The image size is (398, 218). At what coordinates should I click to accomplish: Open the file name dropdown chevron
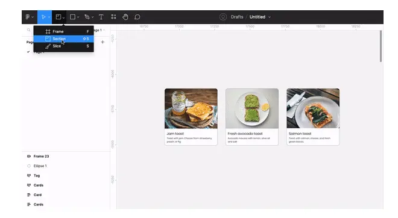270,17
